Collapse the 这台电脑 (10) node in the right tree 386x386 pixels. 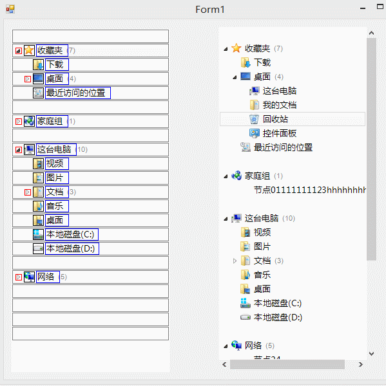(x=226, y=219)
